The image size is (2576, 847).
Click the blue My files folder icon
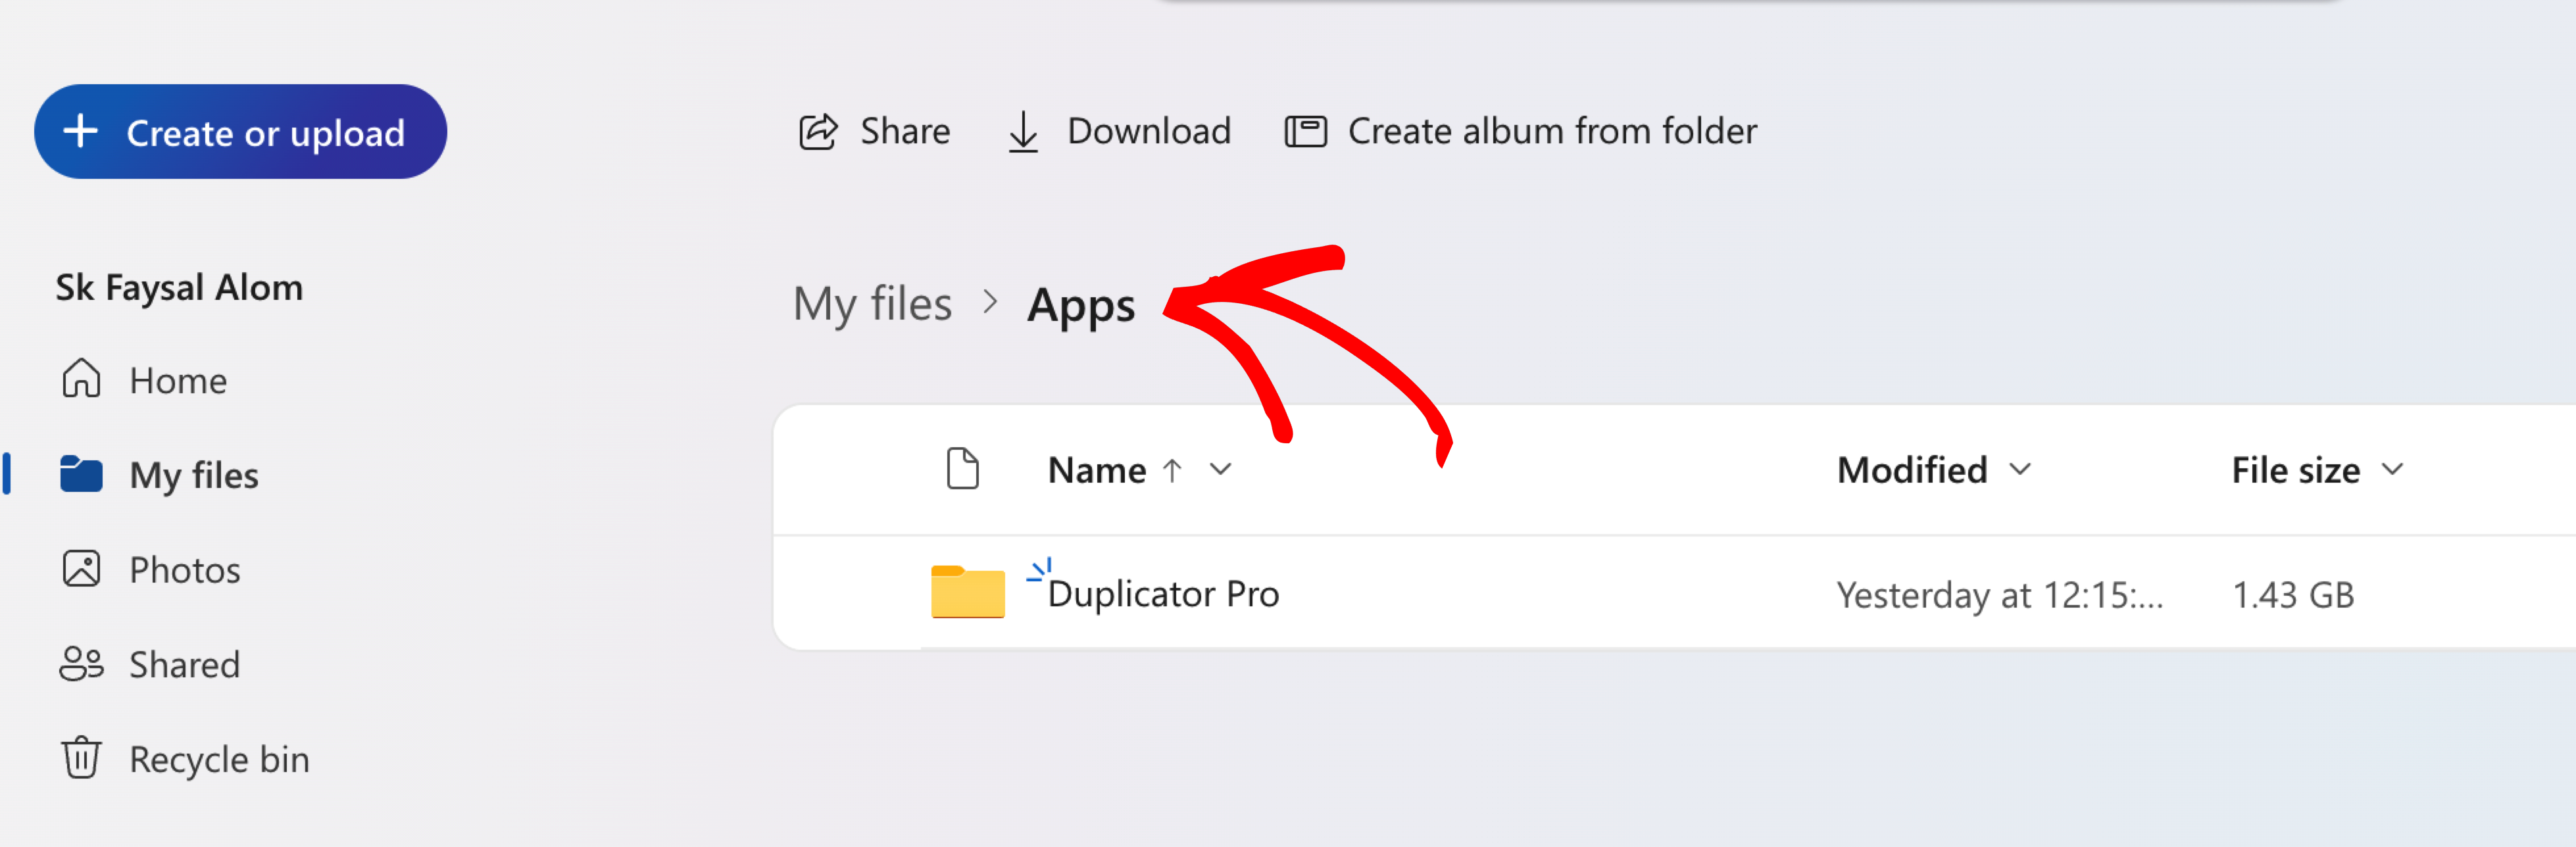click(x=81, y=474)
